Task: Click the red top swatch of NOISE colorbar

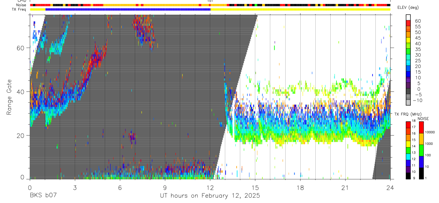Action: tap(421, 127)
